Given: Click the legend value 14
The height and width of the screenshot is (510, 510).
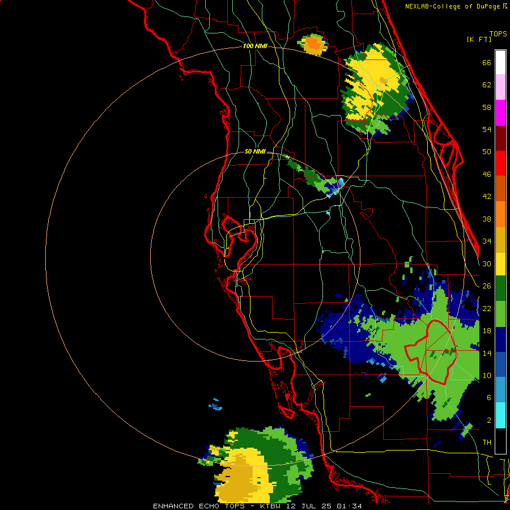Looking at the screenshot, I should (487, 353).
